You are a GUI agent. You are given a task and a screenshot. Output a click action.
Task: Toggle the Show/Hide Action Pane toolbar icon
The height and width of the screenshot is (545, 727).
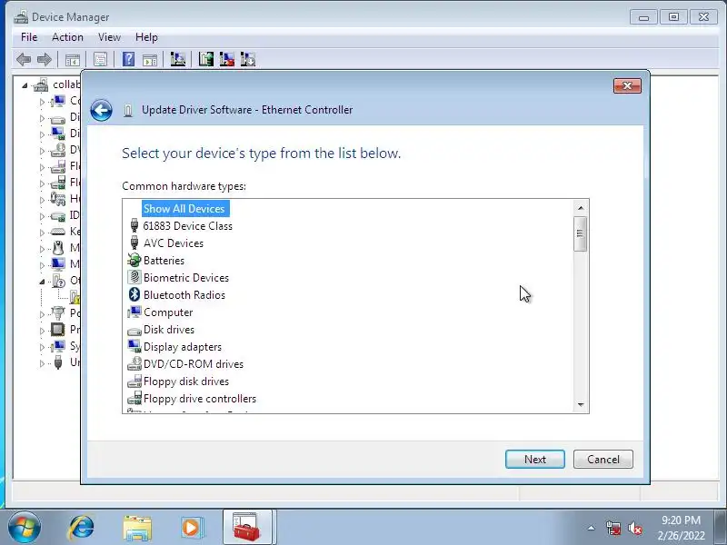pyautogui.click(x=150, y=59)
